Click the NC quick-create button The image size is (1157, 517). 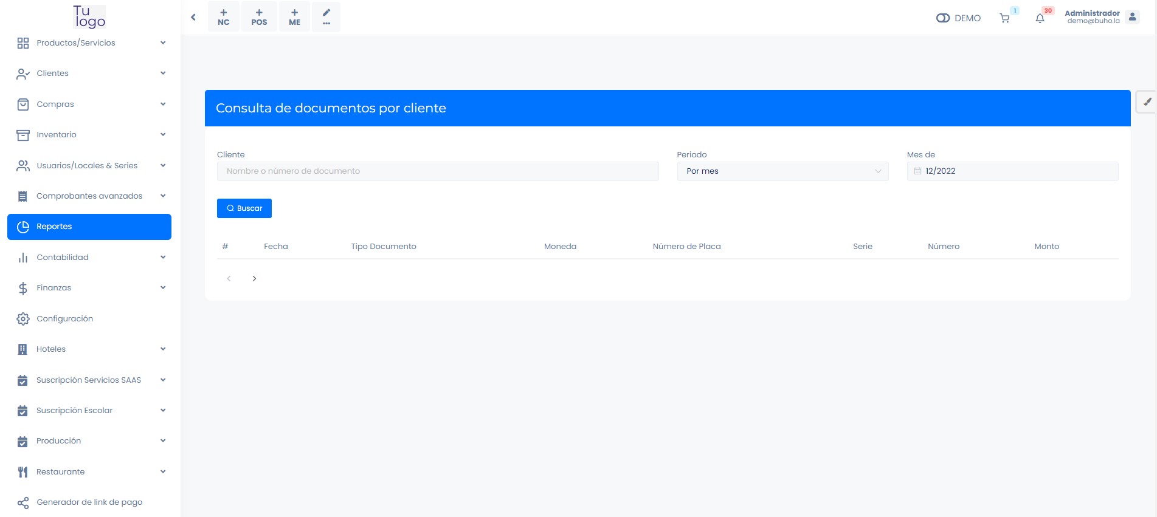point(224,17)
